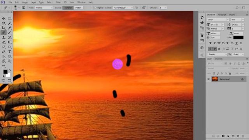249x140 pixels.
Task: Open the Sharp anti-aliasing dropdown
Action: [238, 54]
